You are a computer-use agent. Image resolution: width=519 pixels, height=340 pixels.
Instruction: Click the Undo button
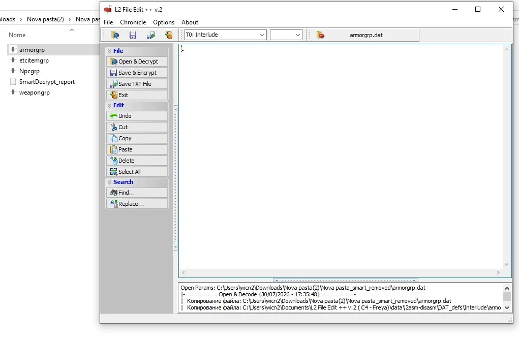click(137, 116)
